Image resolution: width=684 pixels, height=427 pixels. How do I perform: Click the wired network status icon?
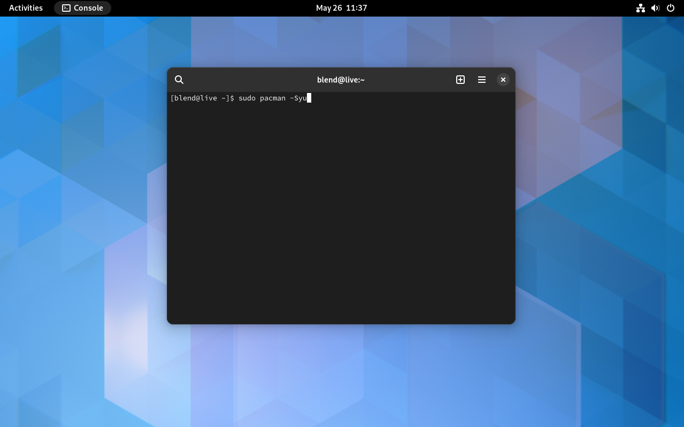[x=640, y=8]
